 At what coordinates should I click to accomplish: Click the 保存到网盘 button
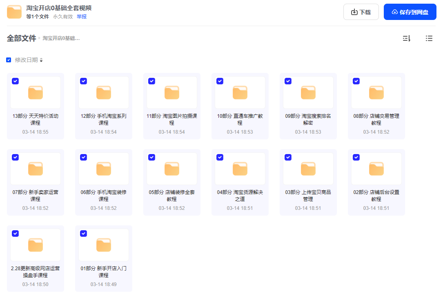click(x=410, y=12)
